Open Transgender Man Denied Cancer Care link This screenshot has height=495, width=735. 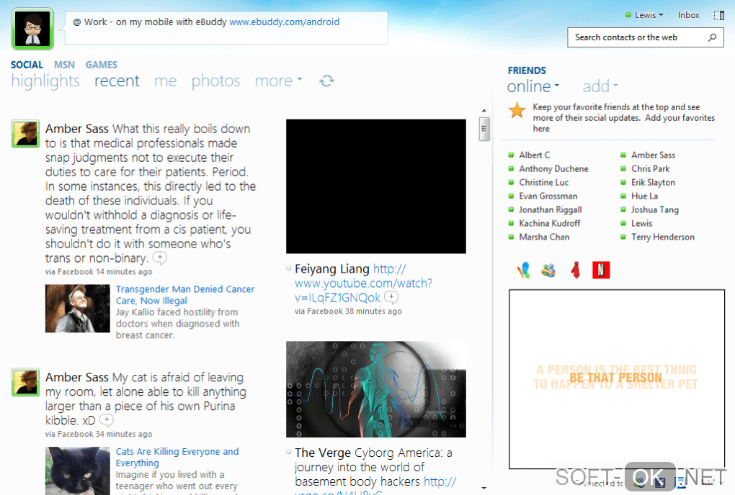point(185,295)
